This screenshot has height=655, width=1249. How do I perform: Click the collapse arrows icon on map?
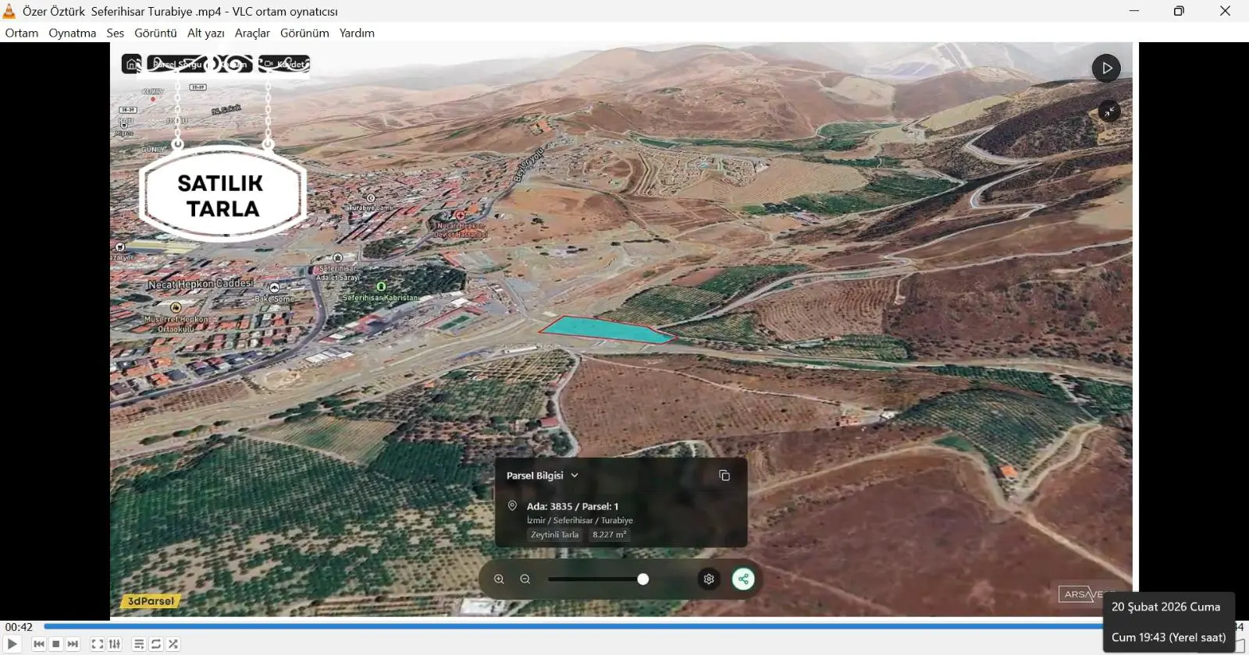tap(1109, 112)
